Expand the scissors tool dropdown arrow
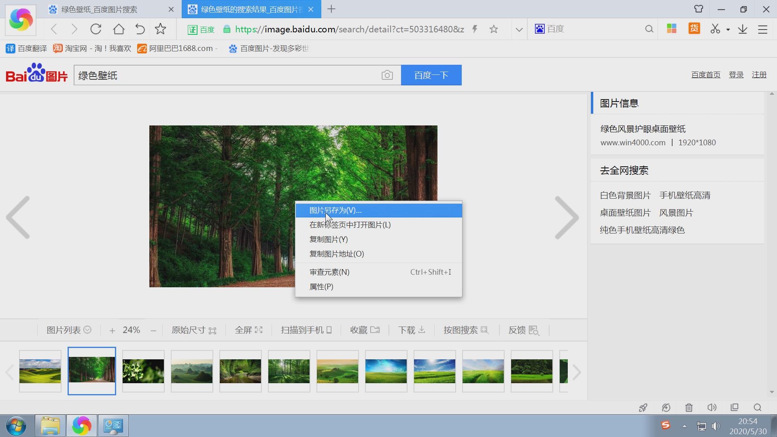This screenshot has height=437, width=777. 728,29
